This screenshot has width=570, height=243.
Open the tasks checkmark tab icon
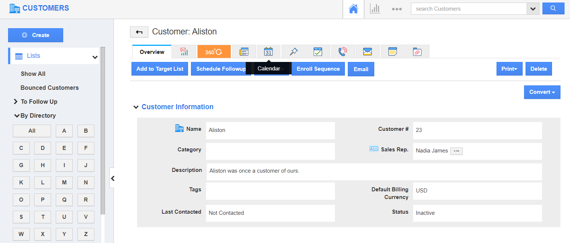click(x=318, y=52)
